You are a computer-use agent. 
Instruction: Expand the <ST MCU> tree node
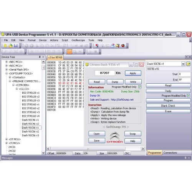pos(7,139)
